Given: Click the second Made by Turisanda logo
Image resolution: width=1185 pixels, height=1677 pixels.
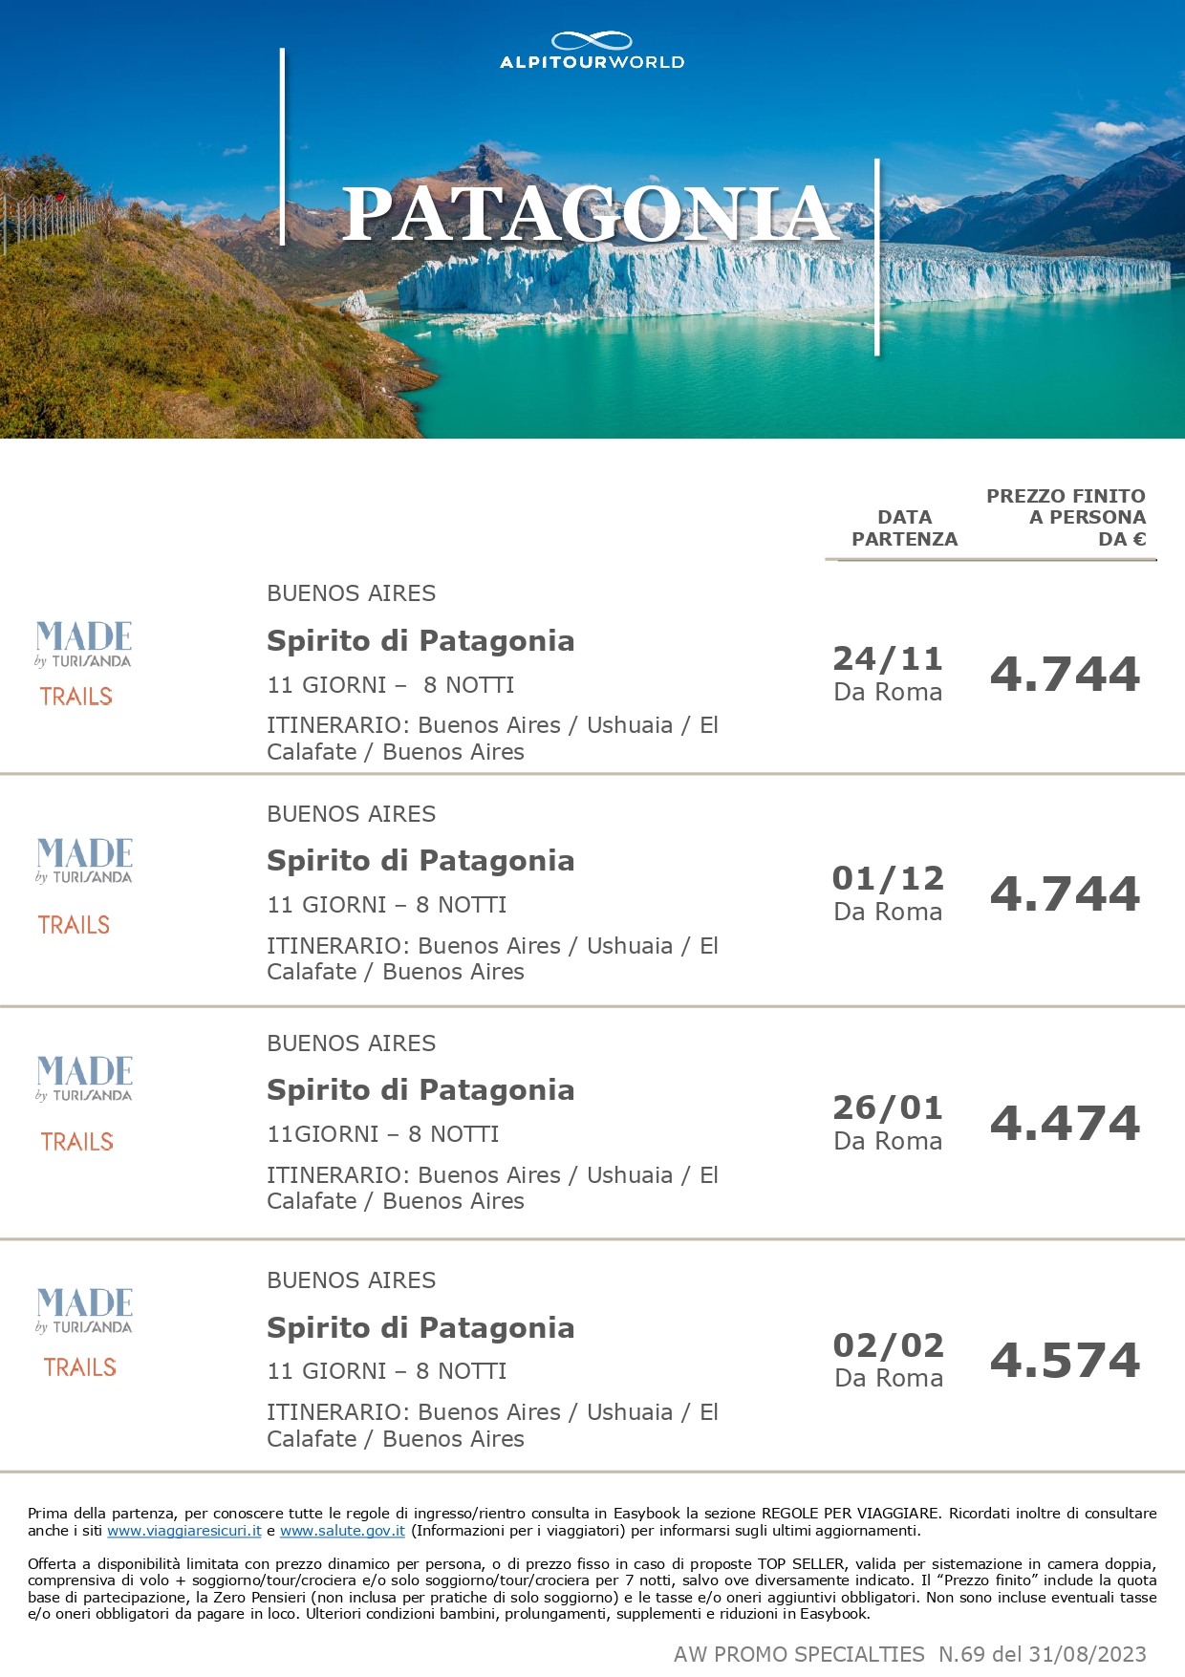Looking at the screenshot, I should [x=84, y=861].
